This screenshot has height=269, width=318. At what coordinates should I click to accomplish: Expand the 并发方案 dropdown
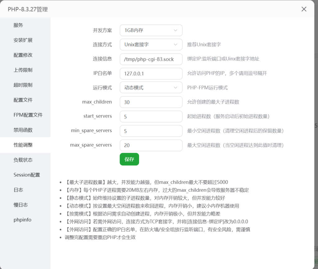pyautogui.click(x=151, y=31)
